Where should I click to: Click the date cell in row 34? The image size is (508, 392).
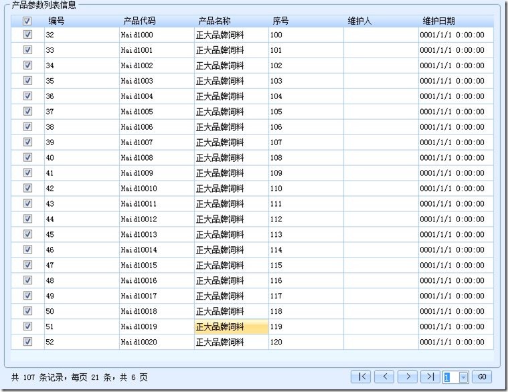pyautogui.click(x=456, y=66)
